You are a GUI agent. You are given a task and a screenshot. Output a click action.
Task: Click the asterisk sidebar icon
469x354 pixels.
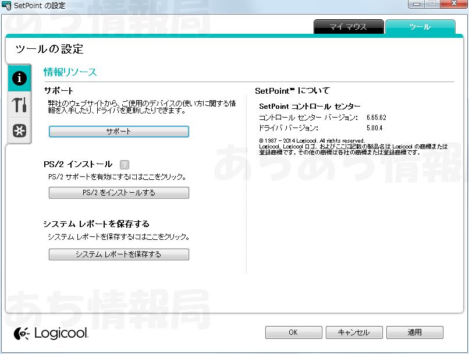pos(19,131)
